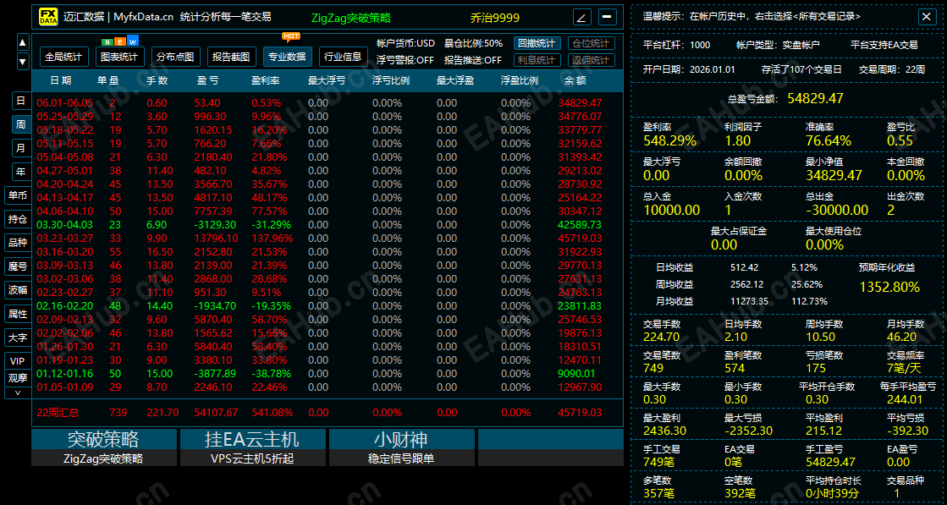Open the 全局统计 tab
This screenshot has width=947, height=505.
[64, 58]
